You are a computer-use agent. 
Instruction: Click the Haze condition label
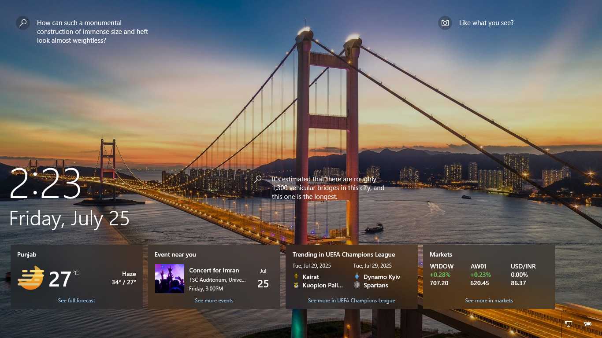click(129, 274)
